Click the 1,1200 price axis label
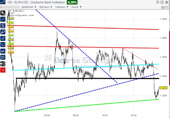 coord(163,95)
